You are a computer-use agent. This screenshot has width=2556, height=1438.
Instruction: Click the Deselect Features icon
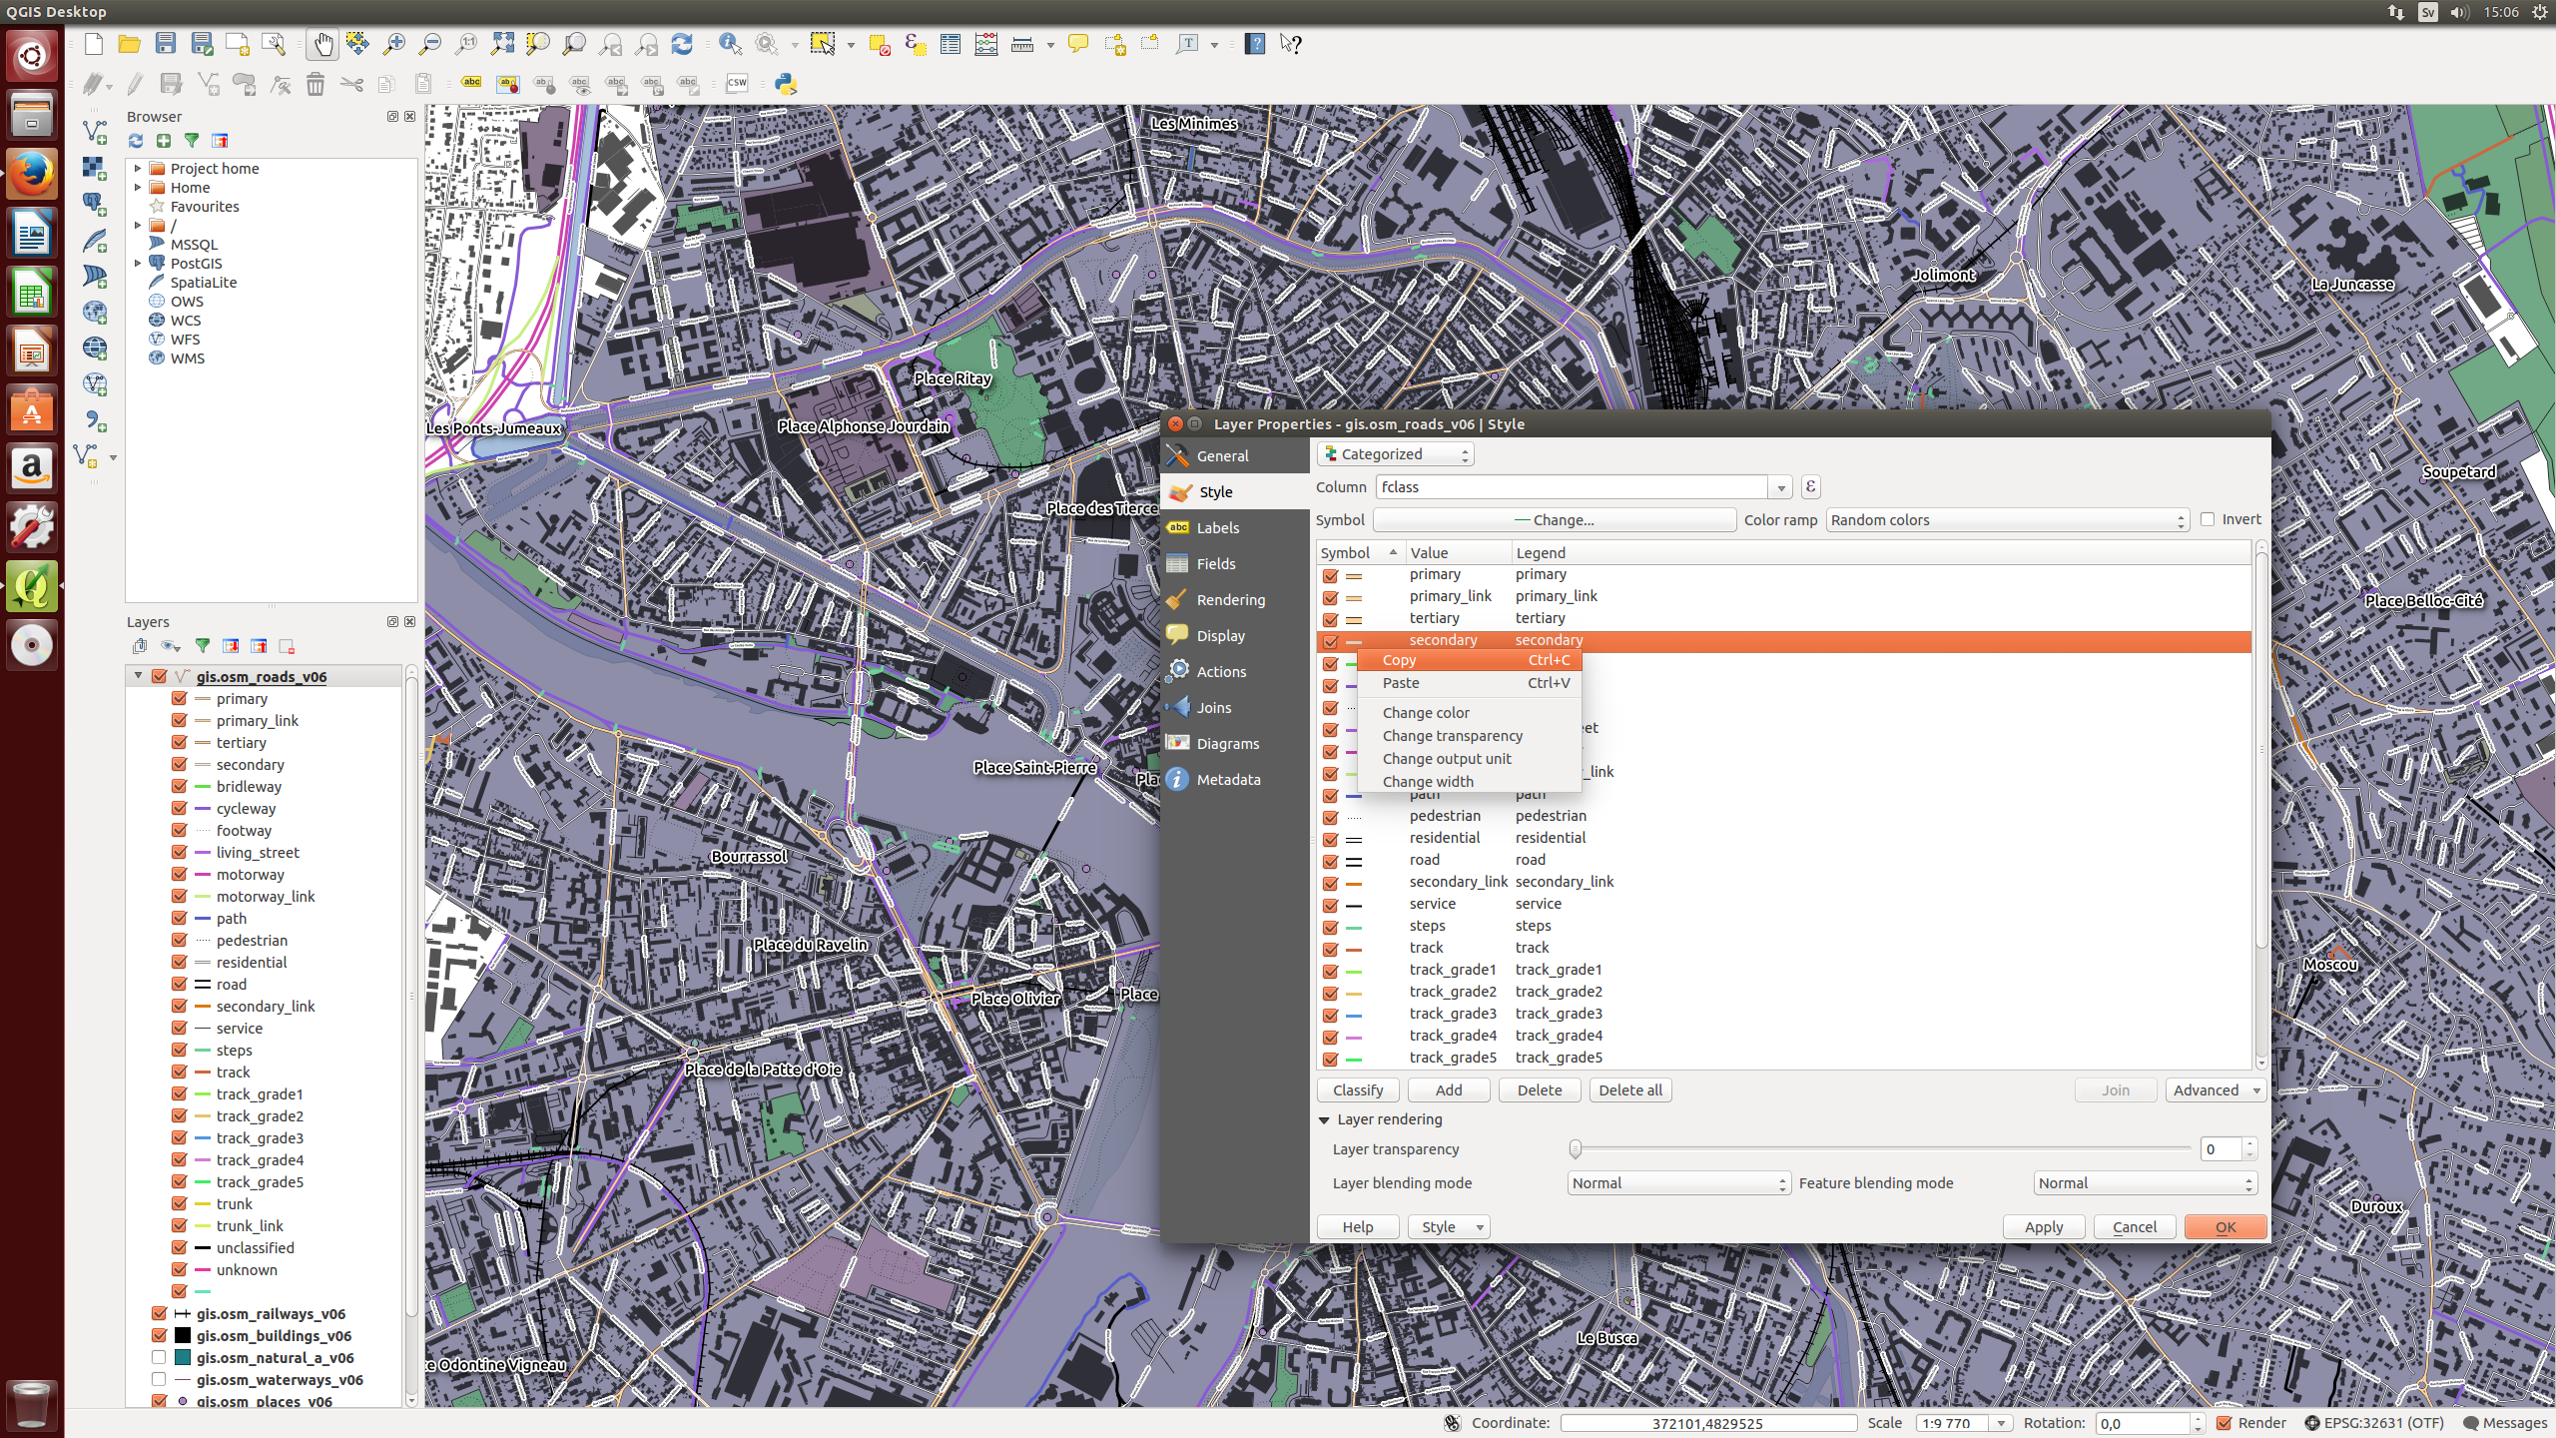[x=879, y=44]
